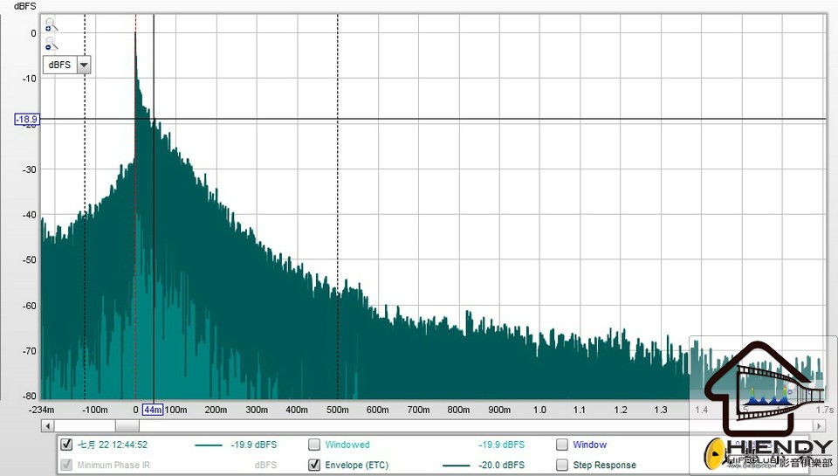Toggle the 七月 22 12:44:52 trace checkbox
This screenshot has width=838, height=476.
click(66, 445)
